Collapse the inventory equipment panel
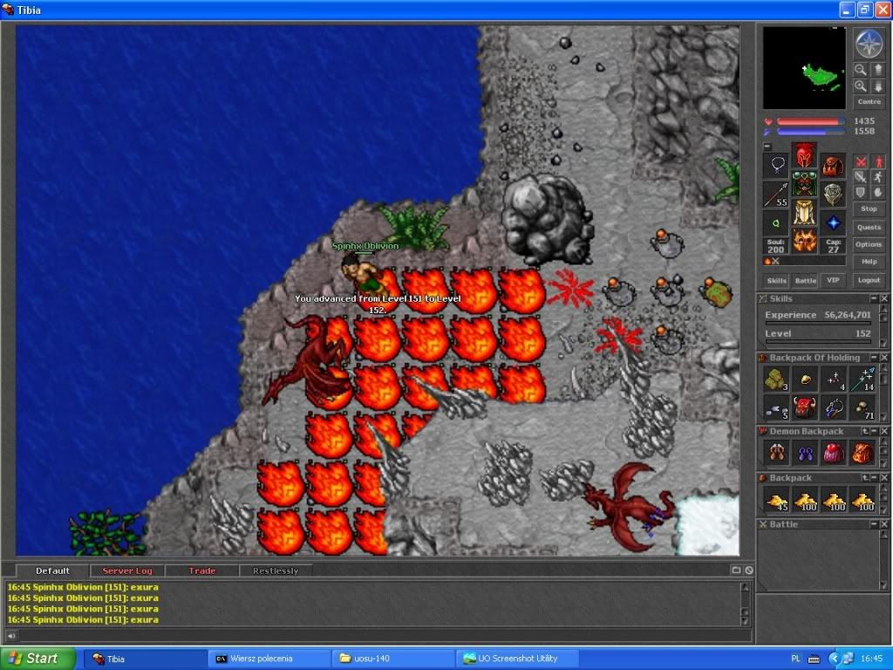The width and height of the screenshot is (893, 670). (x=767, y=147)
